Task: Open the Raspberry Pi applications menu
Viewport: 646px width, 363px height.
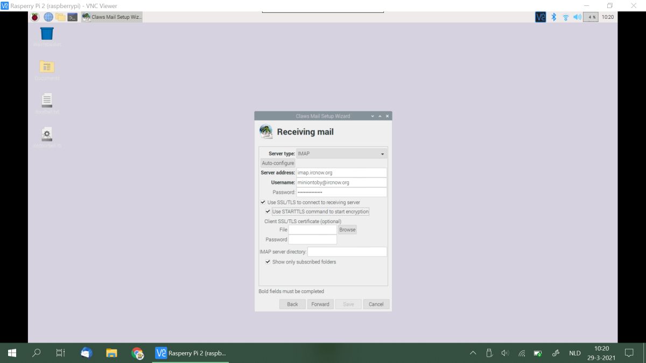Action: click(x=35, y=17)
